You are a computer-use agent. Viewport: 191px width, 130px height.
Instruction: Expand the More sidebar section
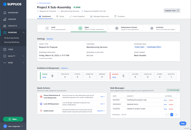23,63
